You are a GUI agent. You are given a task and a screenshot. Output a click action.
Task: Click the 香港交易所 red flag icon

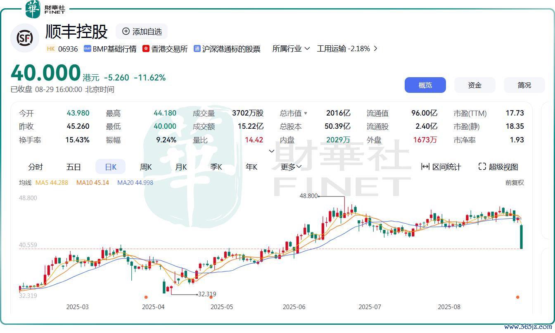pyautogui.click(x=146, y=49)
